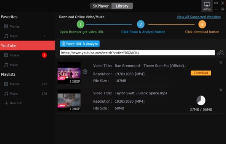This screenshot has height=144, width=226.
Task: Click Paste URL & Analyze button
Action: [x=80, y=44]
